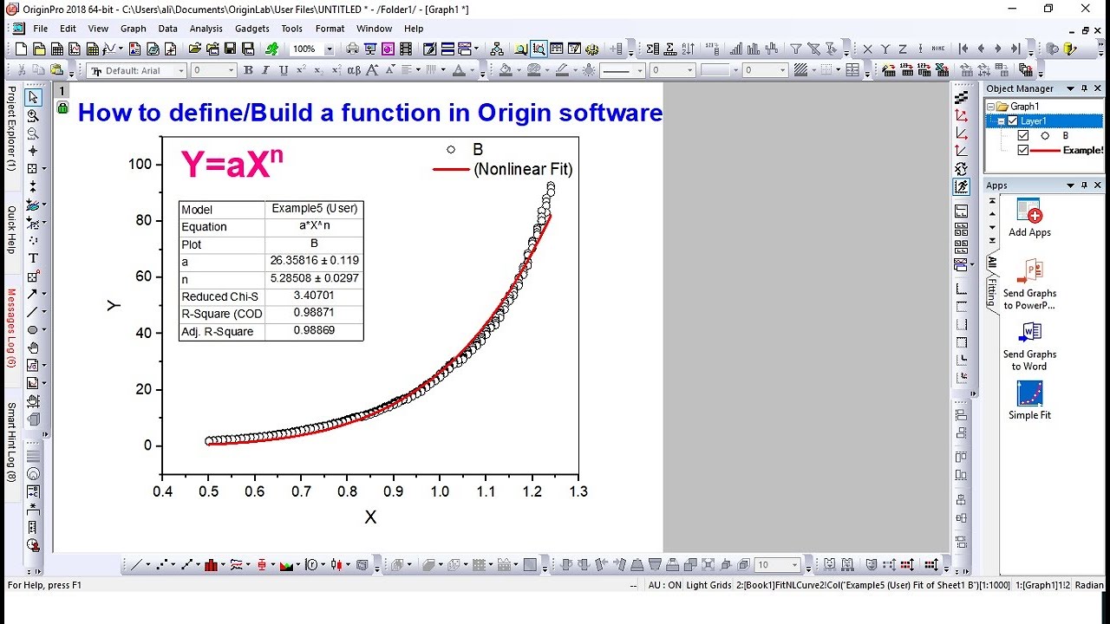Viewport: 1110px width, 624px height.
Task: Open the Help menu
Action: tap(414, 29)
